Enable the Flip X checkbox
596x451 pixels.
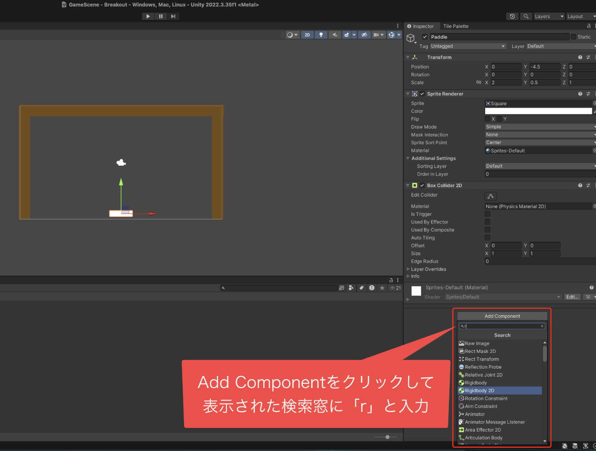click(x=488, y=119)
